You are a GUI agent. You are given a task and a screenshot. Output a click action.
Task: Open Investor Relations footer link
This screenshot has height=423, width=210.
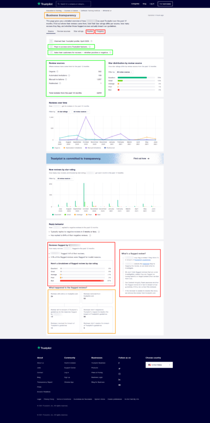(x=44, y=392)
